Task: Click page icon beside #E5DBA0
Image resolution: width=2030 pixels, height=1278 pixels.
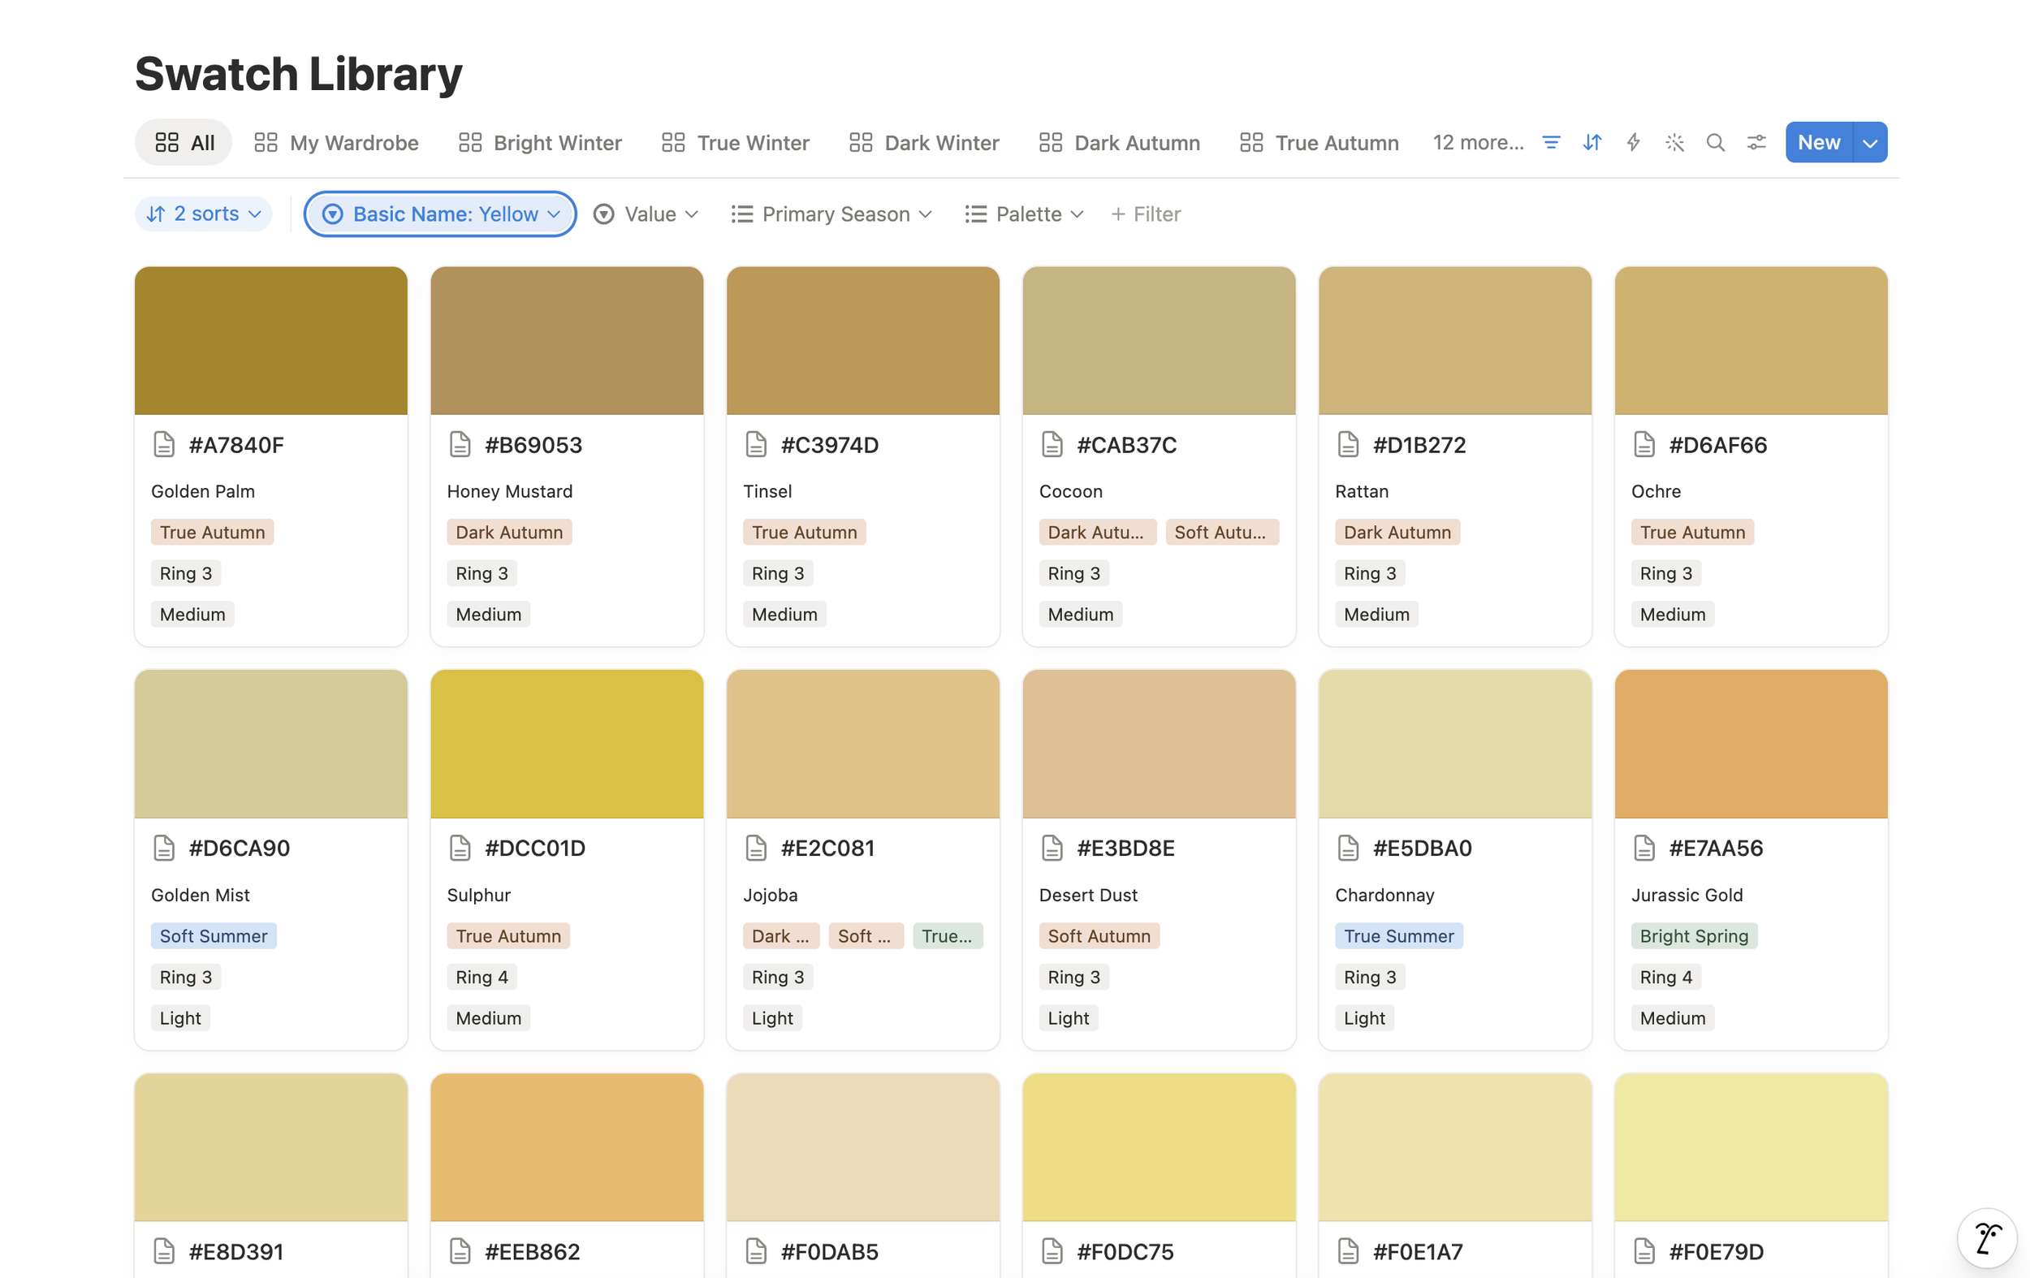Action: tap(1348, 847)
